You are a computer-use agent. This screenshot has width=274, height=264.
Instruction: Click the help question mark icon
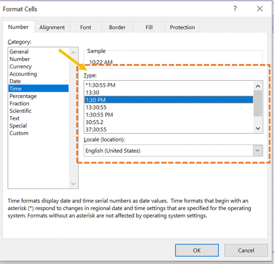tap(235, 9)
